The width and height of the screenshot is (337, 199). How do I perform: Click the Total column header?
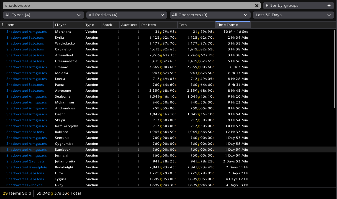tap(196, 25)
